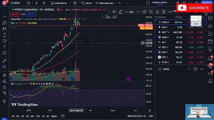Image resolution: width=214 pixels, height=120 pixels.
Task: Select the patterns drawing tool
Action: coord(4,29)
